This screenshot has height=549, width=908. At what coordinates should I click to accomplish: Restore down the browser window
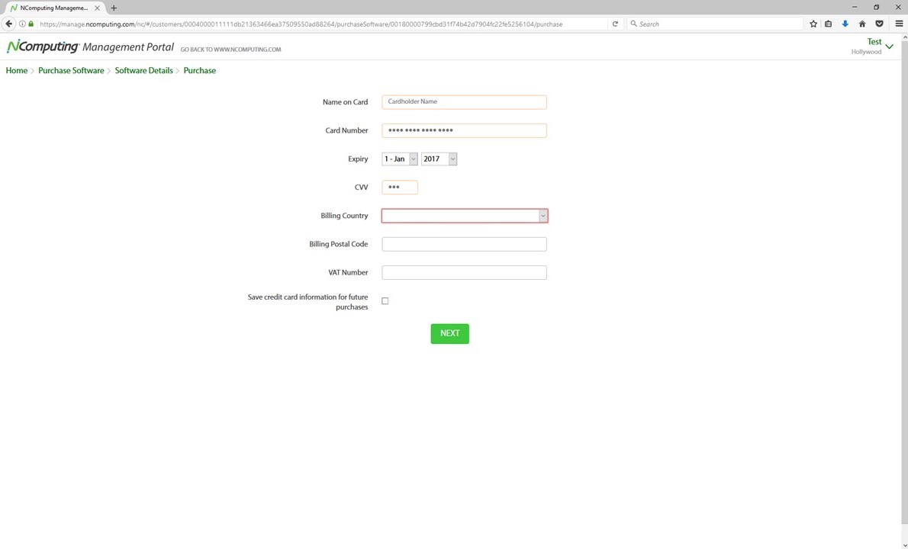877,7
